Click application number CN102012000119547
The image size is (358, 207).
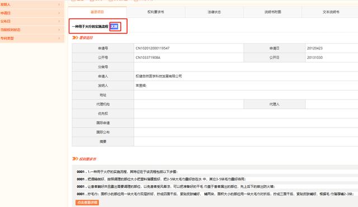pyautogui.click(x=153, y=48)
